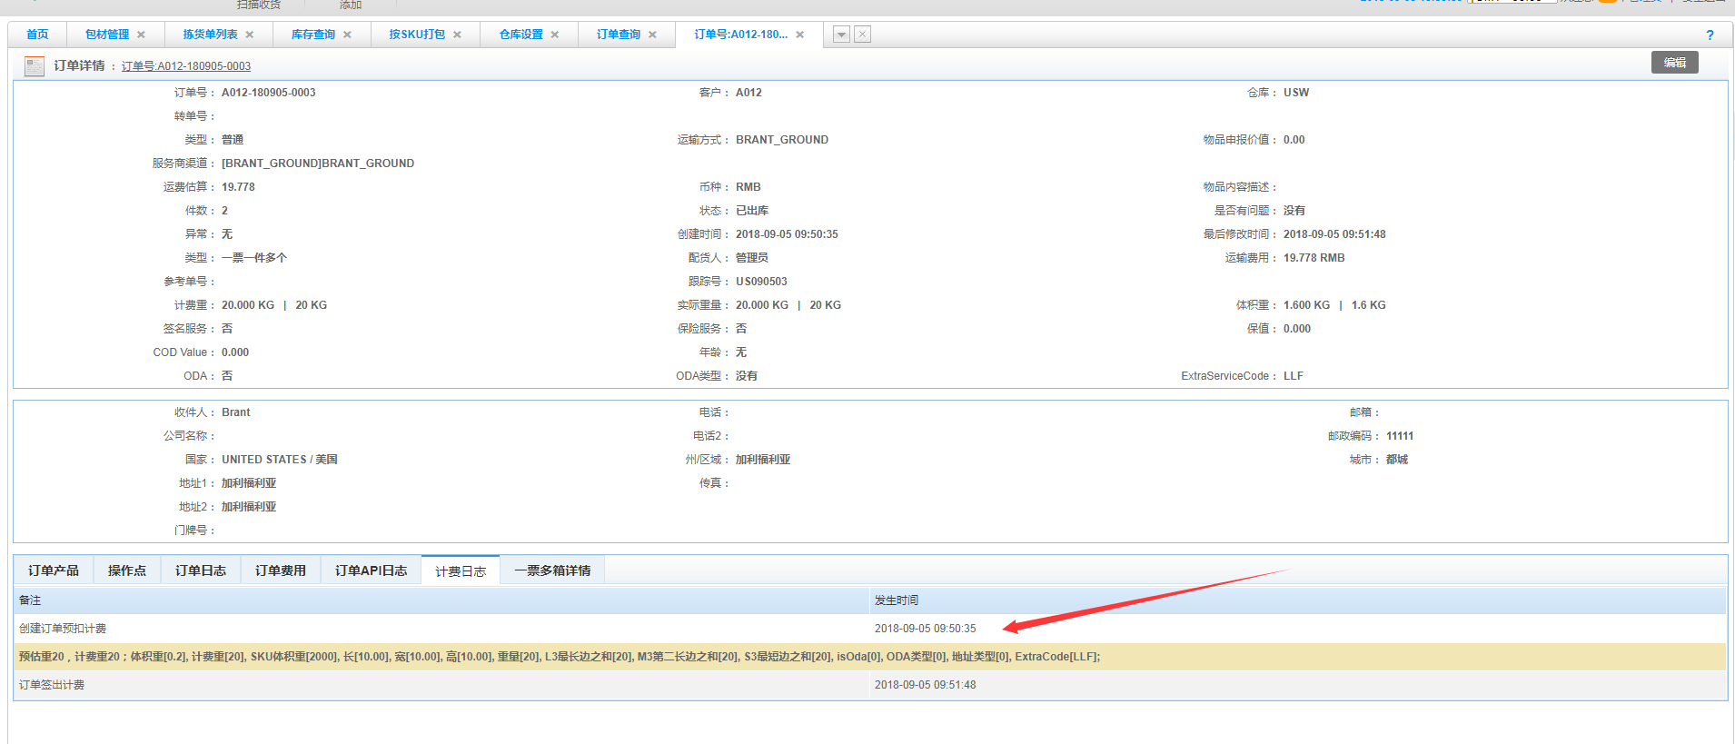Click the 订单详情 document icon
The width and height of the screenshot is (1735, 744).
(x=35, y=66)
